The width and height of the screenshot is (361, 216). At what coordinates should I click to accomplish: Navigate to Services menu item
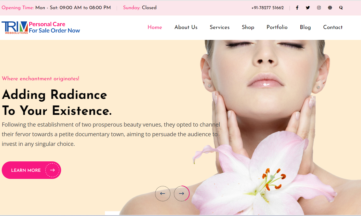click(x=219, y=27)
